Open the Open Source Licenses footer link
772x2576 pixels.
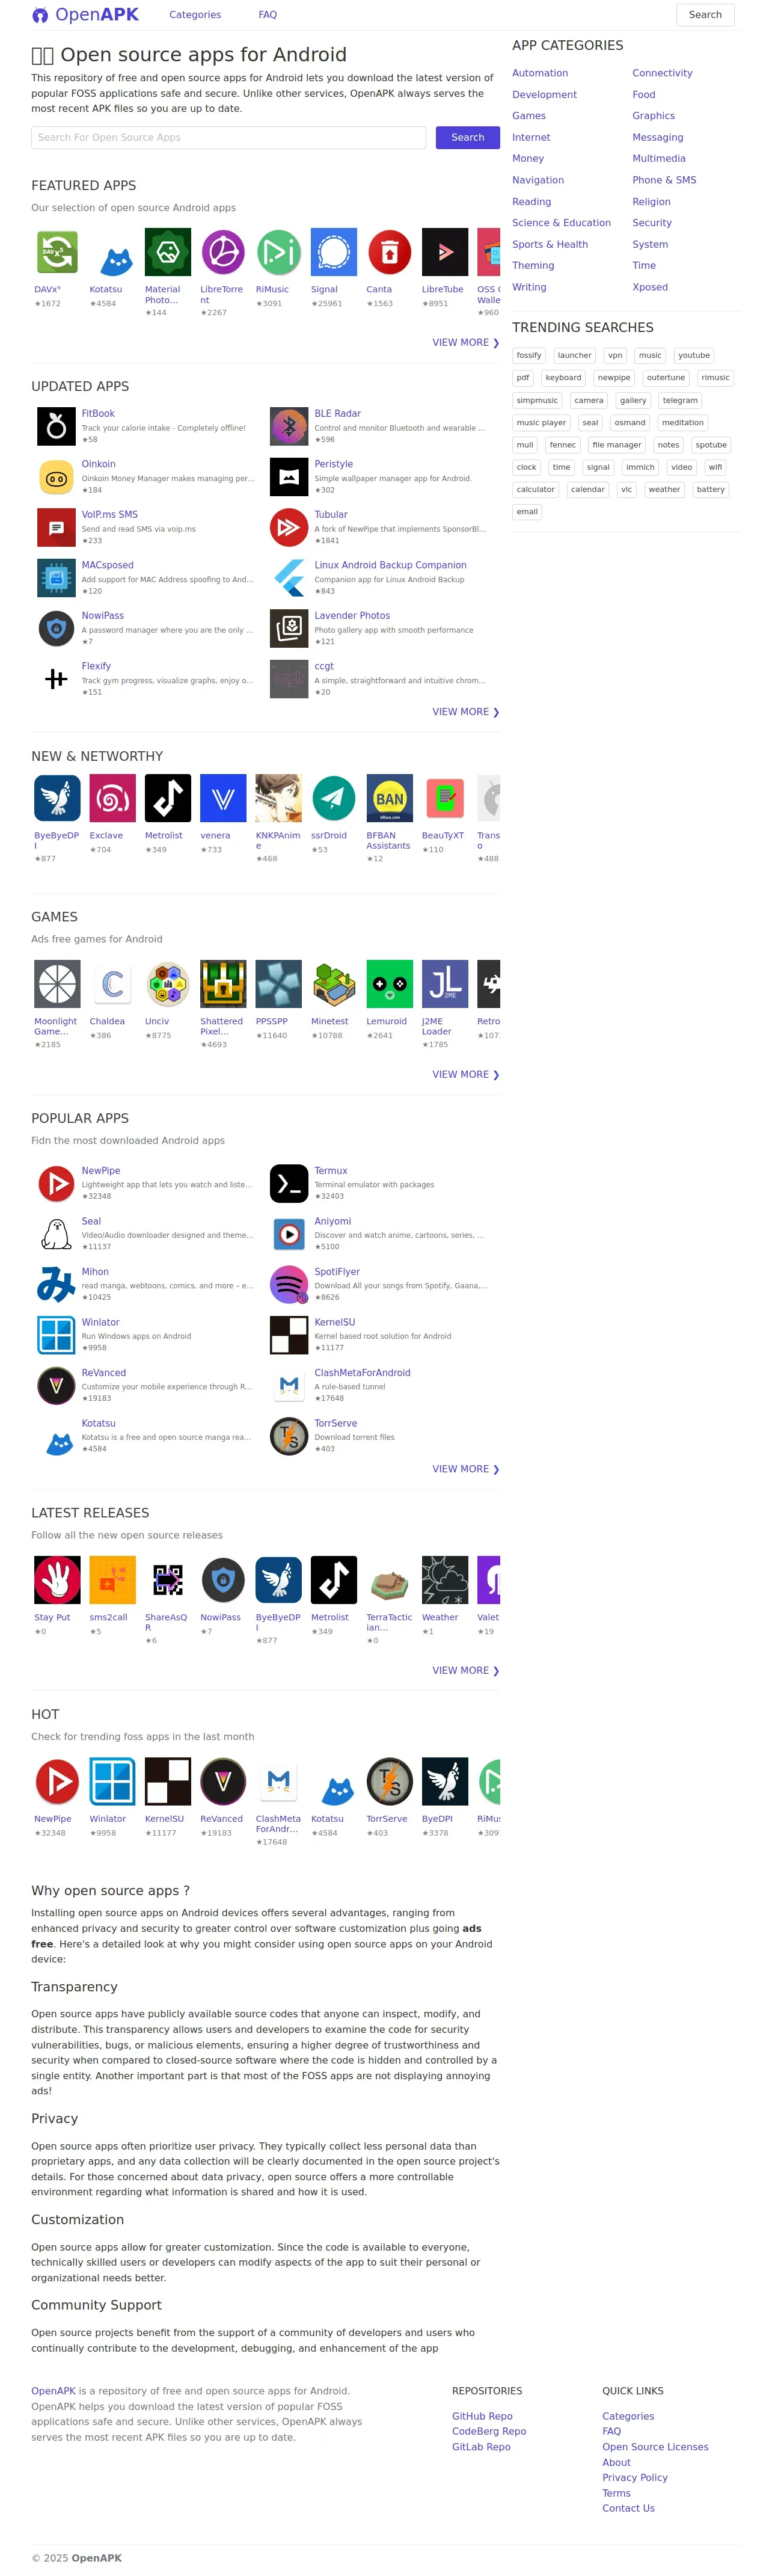tap(655, 2447)
